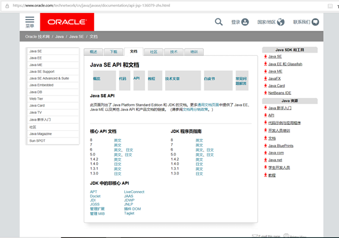Open the Doclet link

pos(95,196)
